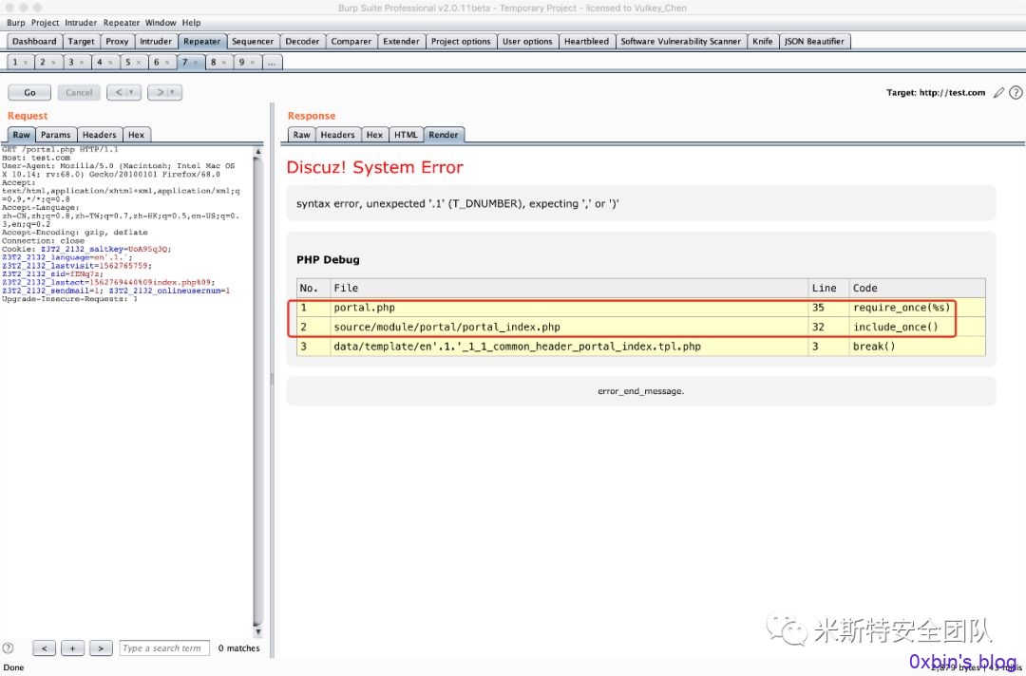Click the search term input field
The width and height of the screenshot is (1026, 676).
tap(164, 648)
